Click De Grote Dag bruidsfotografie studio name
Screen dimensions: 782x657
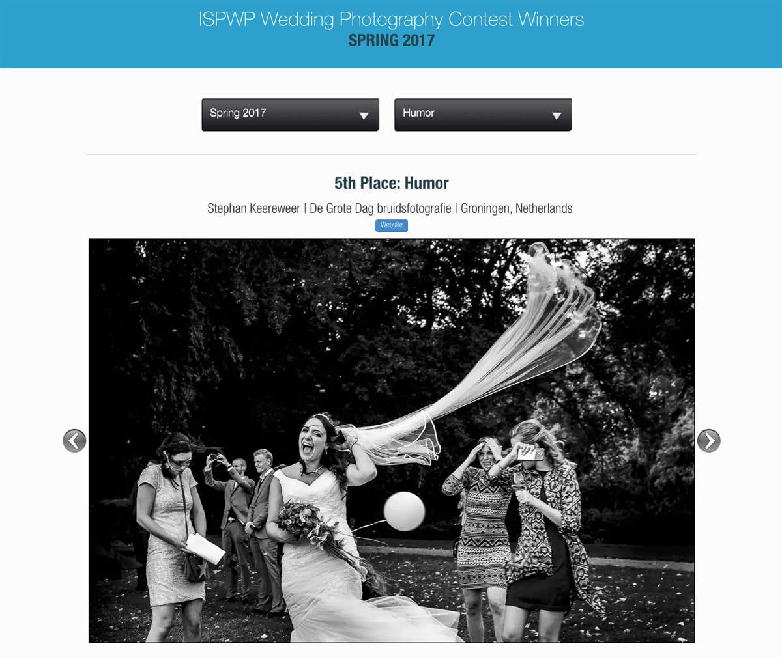(380, 208)
